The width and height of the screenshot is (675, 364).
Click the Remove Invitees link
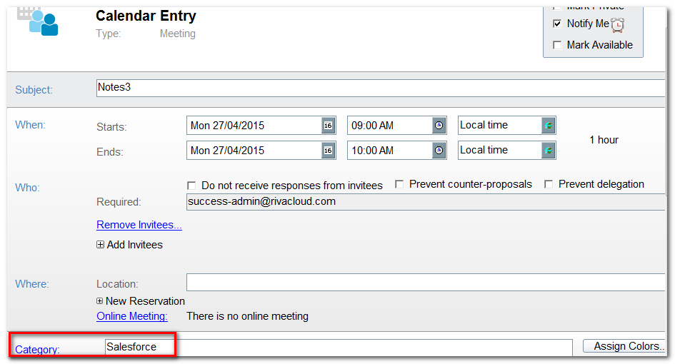[139, 225]
